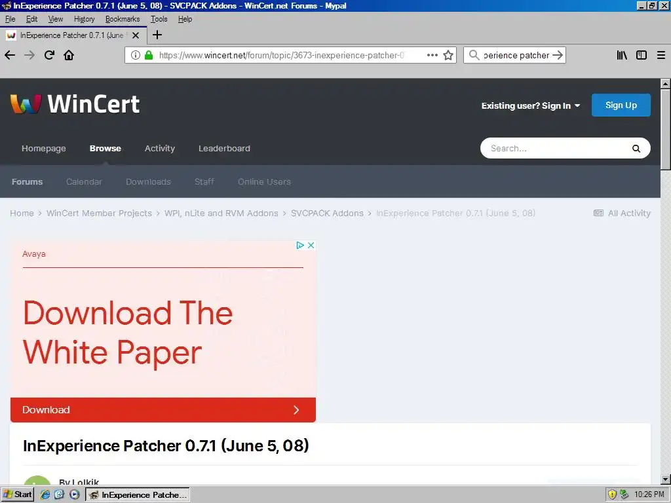Open the Tools menu

pos(159,19)
